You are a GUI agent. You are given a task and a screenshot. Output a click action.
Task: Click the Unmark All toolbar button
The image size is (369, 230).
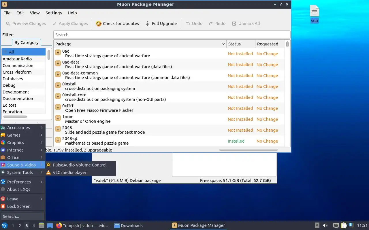[246, 24]
